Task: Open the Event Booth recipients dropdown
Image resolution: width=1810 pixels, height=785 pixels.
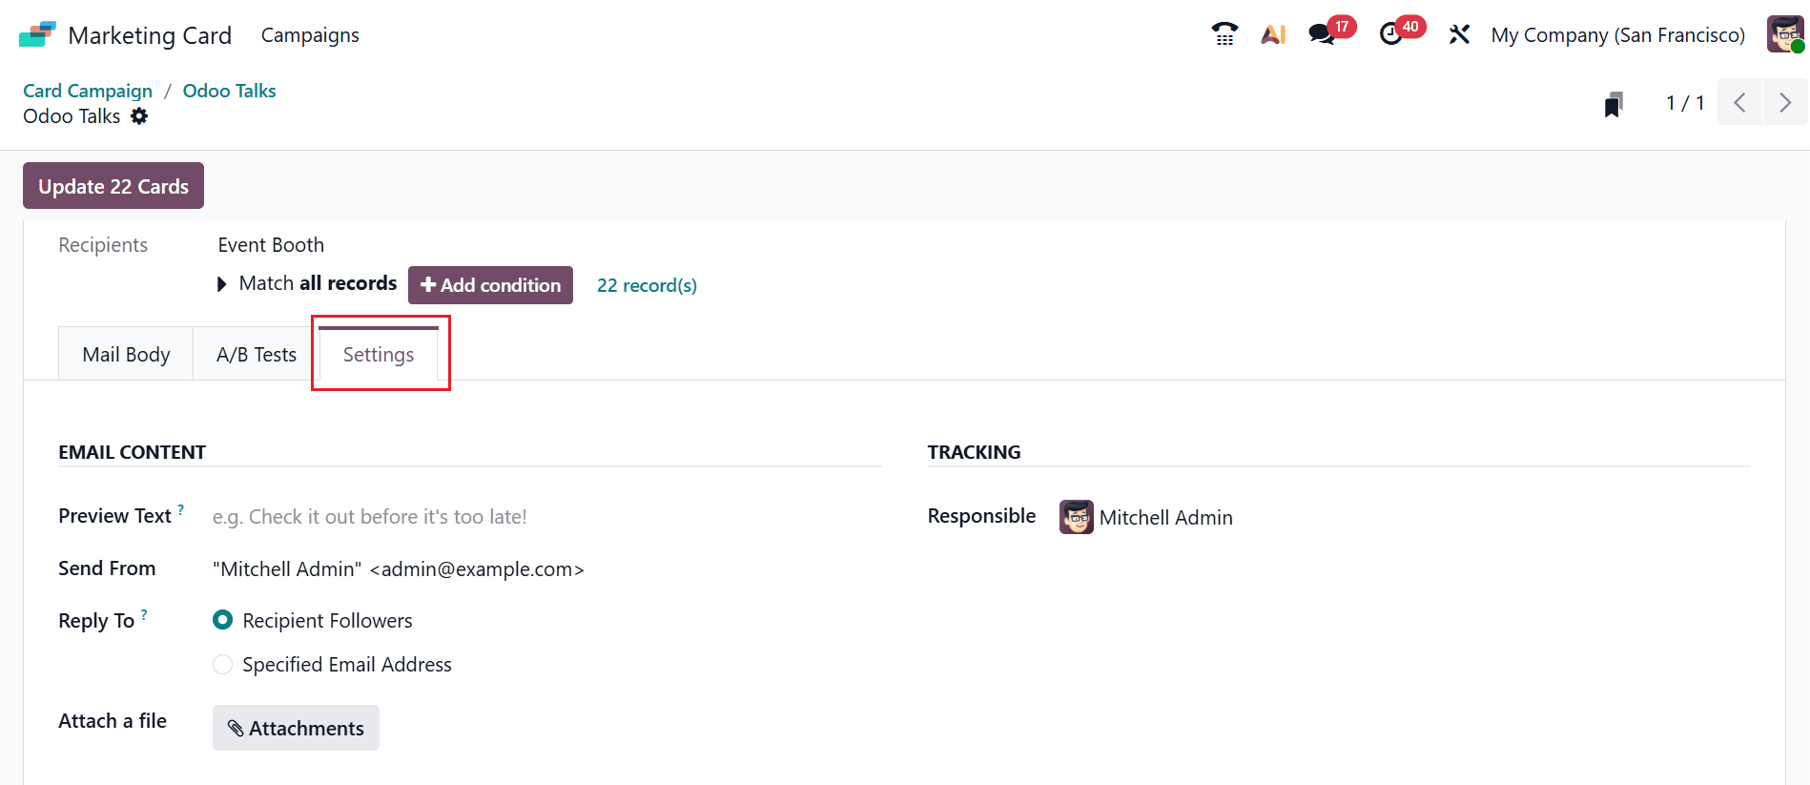Action: [x=271, y=245]
